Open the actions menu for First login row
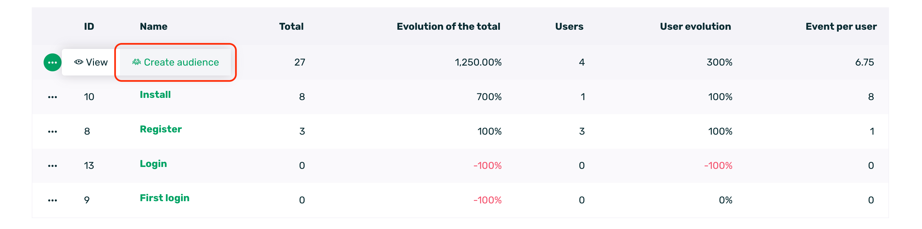 [x=52, y=200]
